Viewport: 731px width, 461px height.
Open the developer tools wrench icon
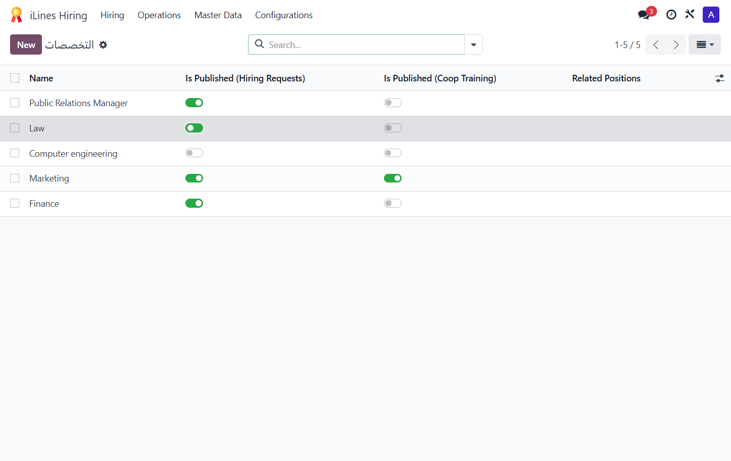[690, 15]
